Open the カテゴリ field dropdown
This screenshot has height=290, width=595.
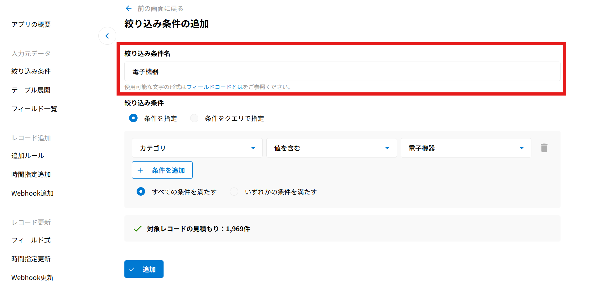click(197, 148)
